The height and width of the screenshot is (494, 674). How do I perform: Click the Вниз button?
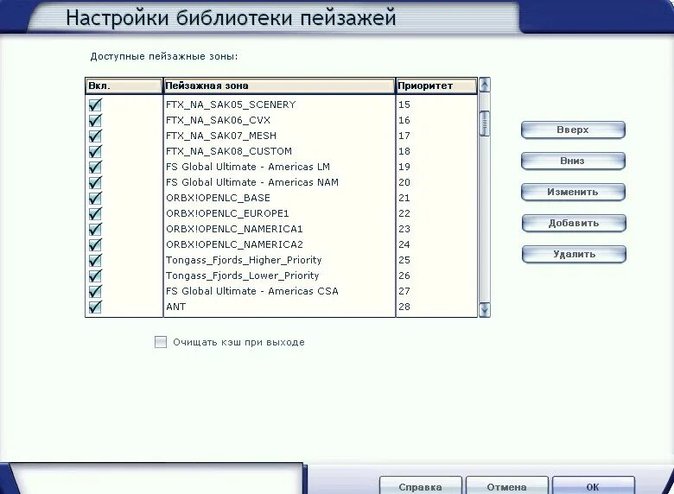[x=573, y=161]
